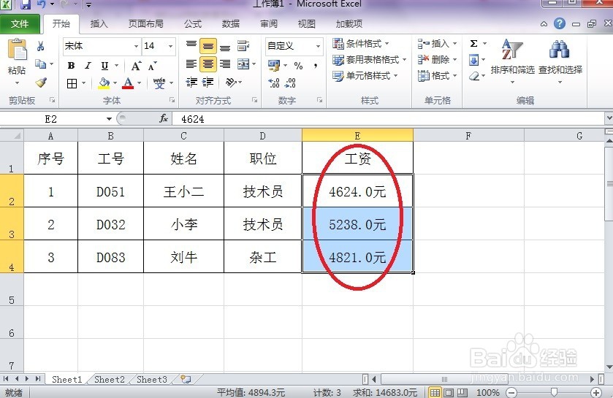
Task: Increase decimal places
Action: [x=274, y=83]
